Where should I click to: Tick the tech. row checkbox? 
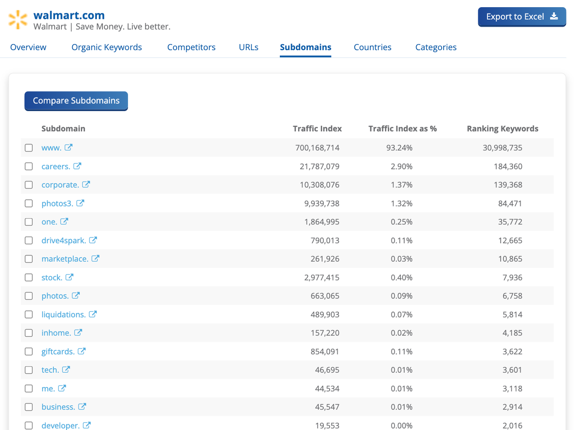(29, 370)
